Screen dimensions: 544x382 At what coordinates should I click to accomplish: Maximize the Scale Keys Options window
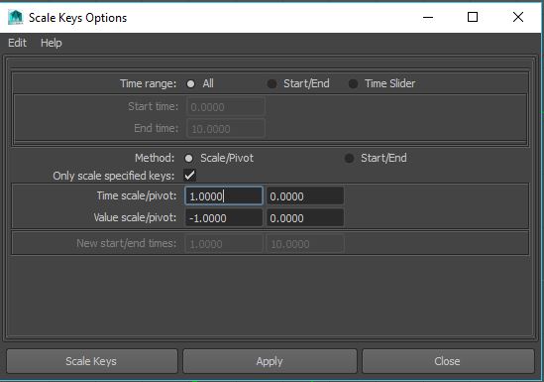473,17
